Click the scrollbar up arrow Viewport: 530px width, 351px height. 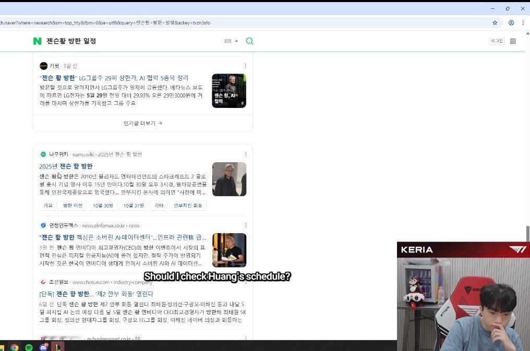click(527, 33)
